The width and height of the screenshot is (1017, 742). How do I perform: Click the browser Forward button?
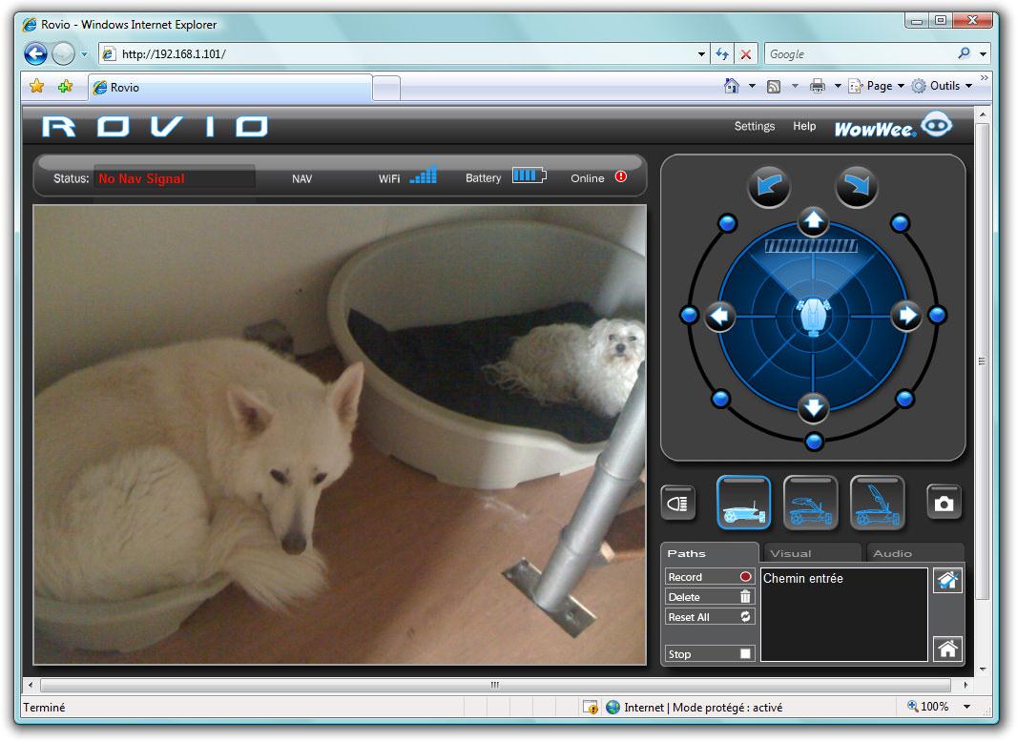click(x=63, y=53)
